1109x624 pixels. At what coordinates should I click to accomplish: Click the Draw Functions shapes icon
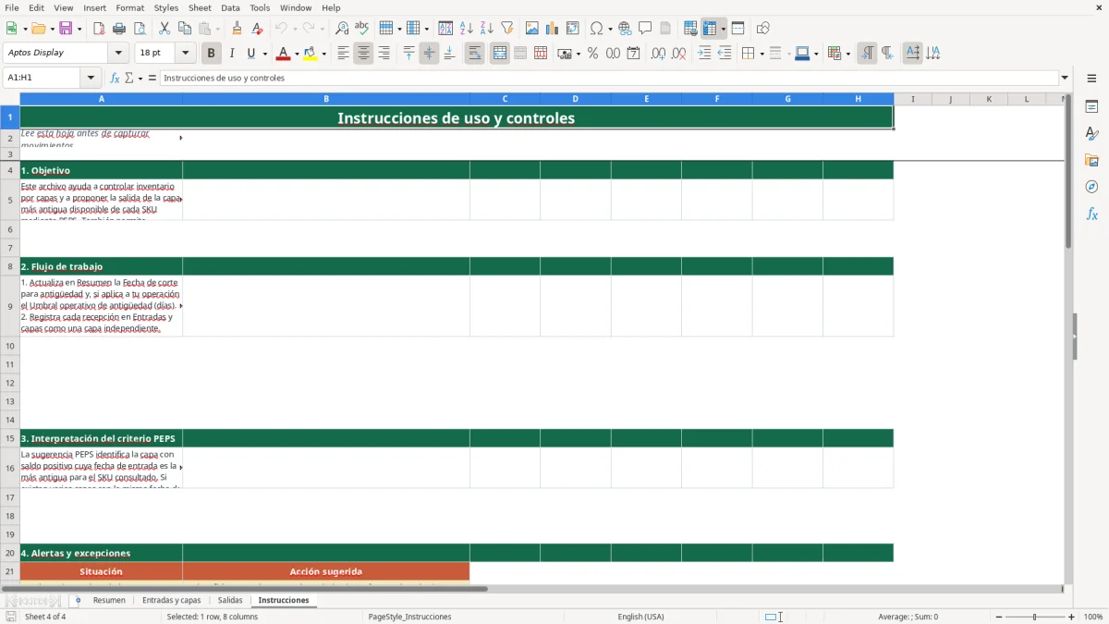(x=763, y=29)
